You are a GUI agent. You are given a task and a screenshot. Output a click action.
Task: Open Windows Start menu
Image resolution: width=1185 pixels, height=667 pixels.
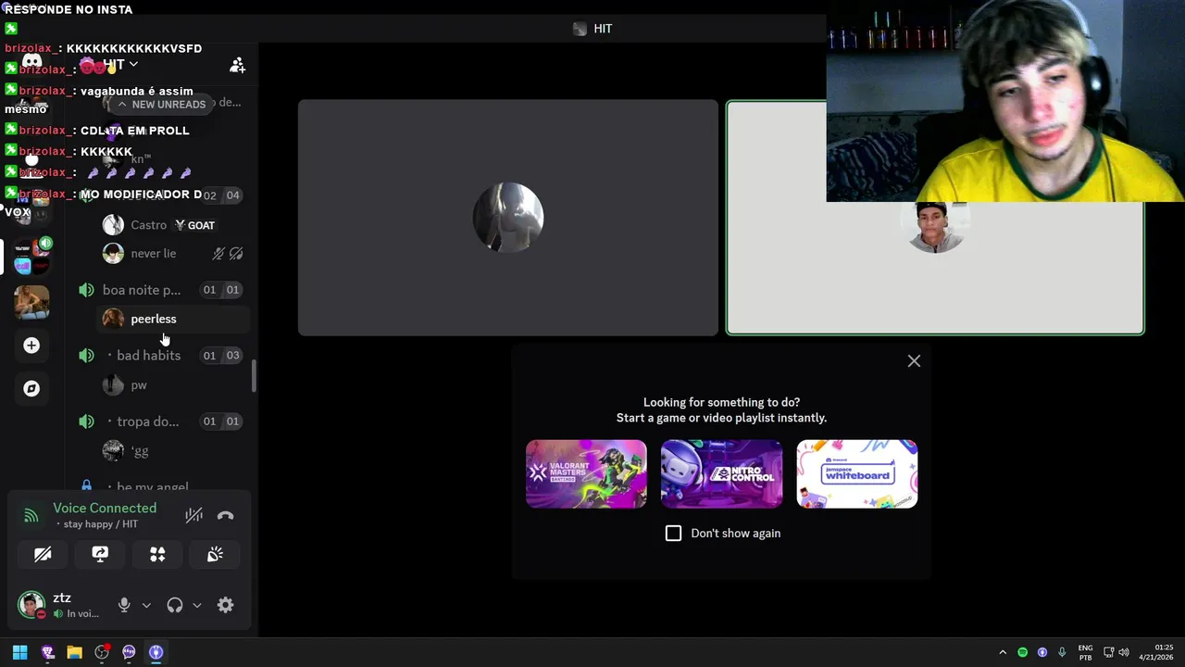[19, 652]
